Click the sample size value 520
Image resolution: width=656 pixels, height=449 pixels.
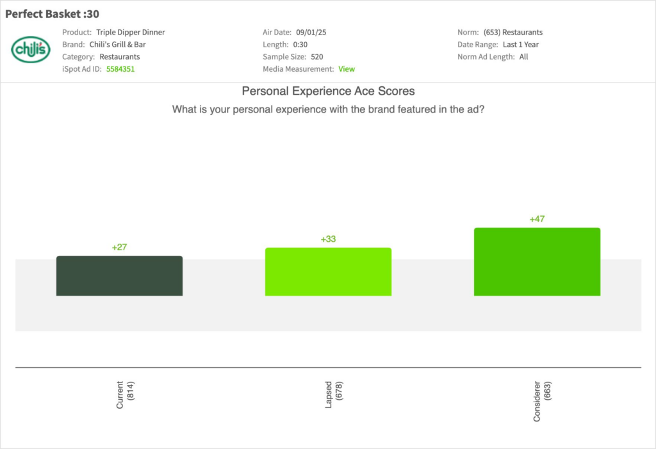point(317,57)
